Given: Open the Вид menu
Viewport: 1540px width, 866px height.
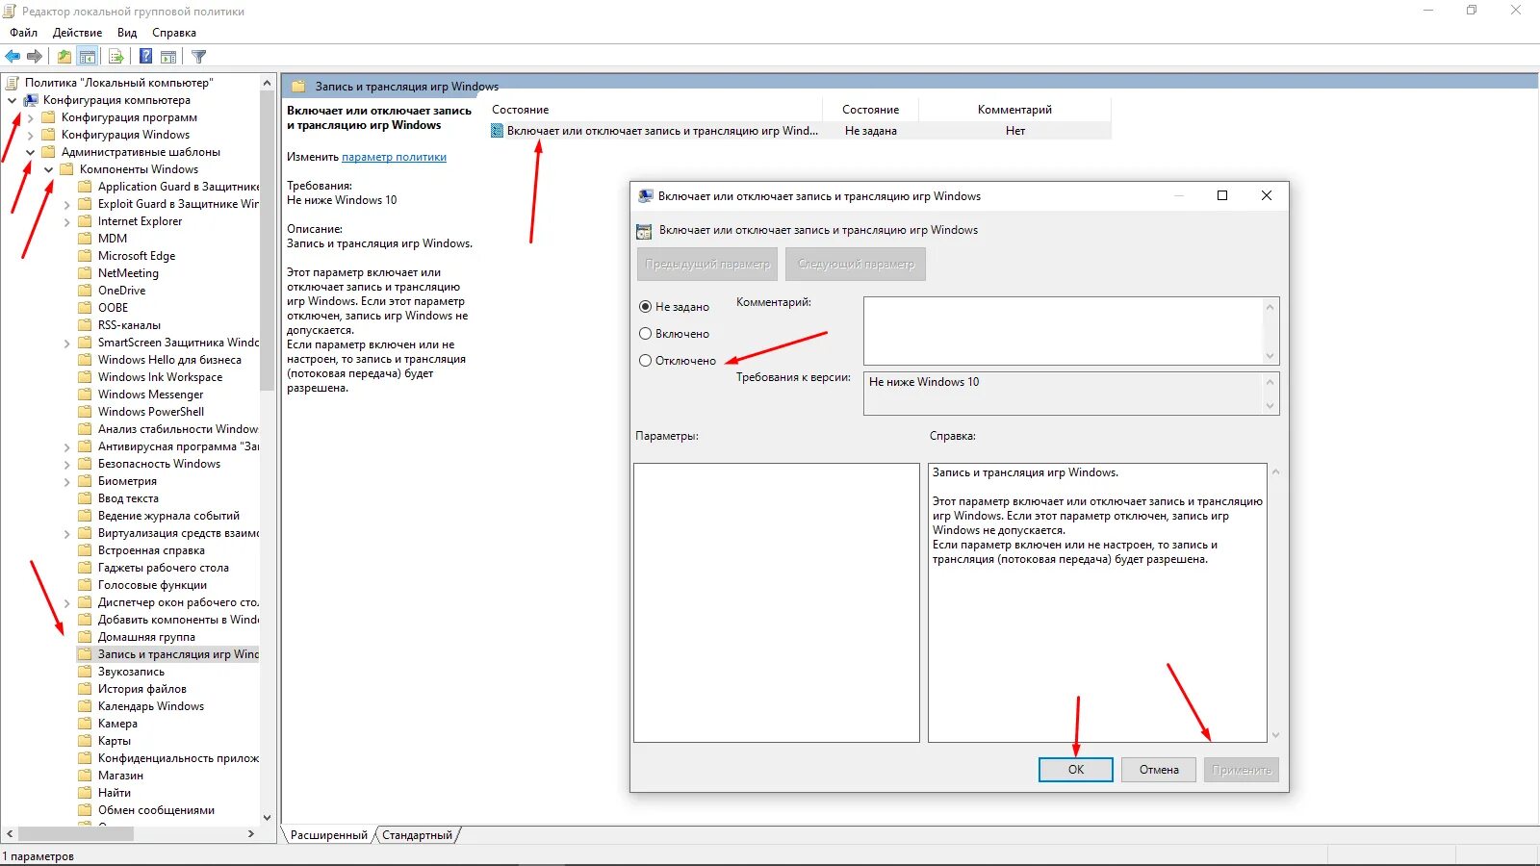Looking at the screenshot, I should pos(127,33).
